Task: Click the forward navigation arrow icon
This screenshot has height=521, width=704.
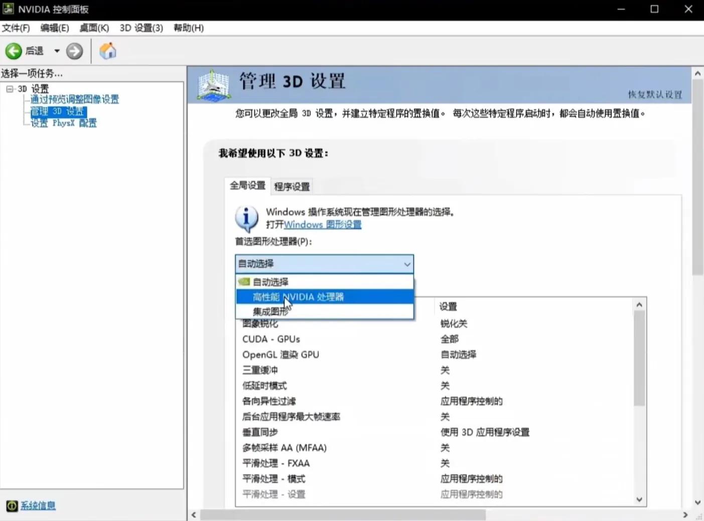Action: pos(74,51)
